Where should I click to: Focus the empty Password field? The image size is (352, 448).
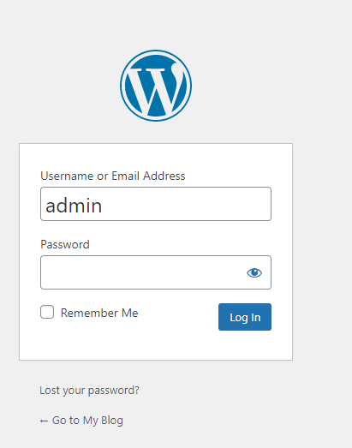143,272
